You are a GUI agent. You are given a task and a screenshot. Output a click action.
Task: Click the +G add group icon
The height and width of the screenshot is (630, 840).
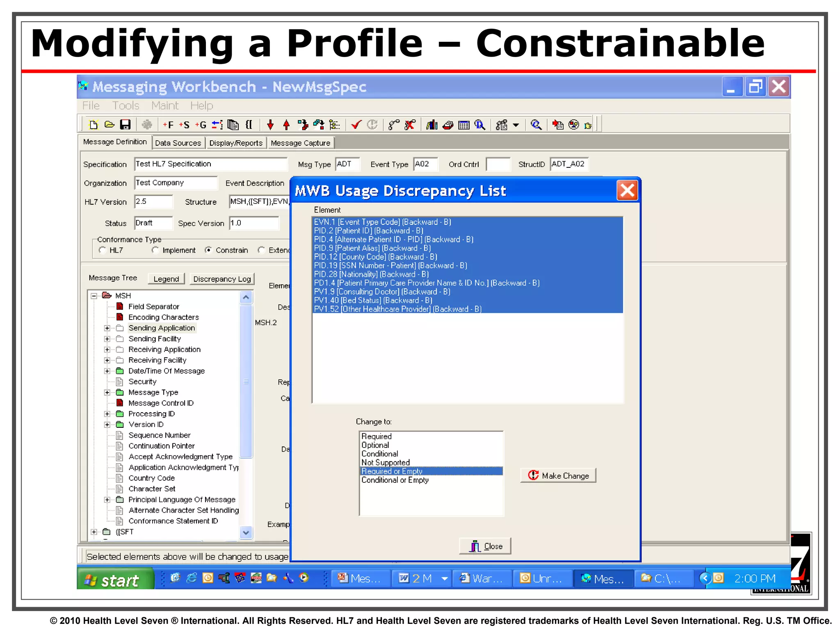pos(201,125)
